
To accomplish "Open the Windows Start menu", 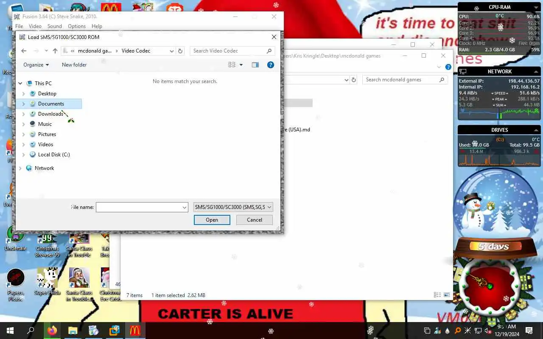I will [10, 331].
